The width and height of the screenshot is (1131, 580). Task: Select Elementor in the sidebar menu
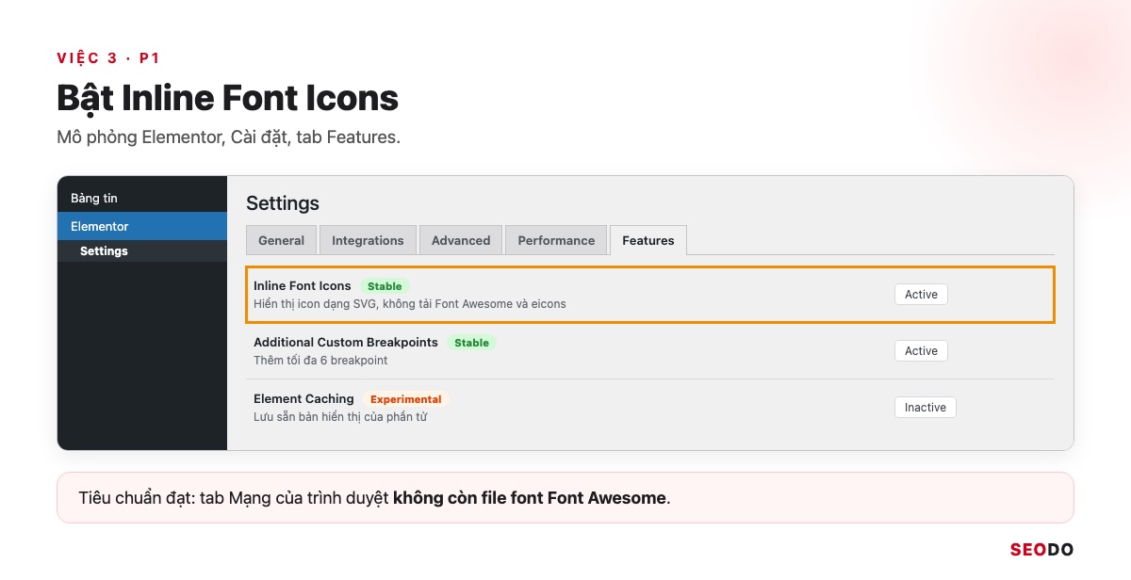[142, 226]
